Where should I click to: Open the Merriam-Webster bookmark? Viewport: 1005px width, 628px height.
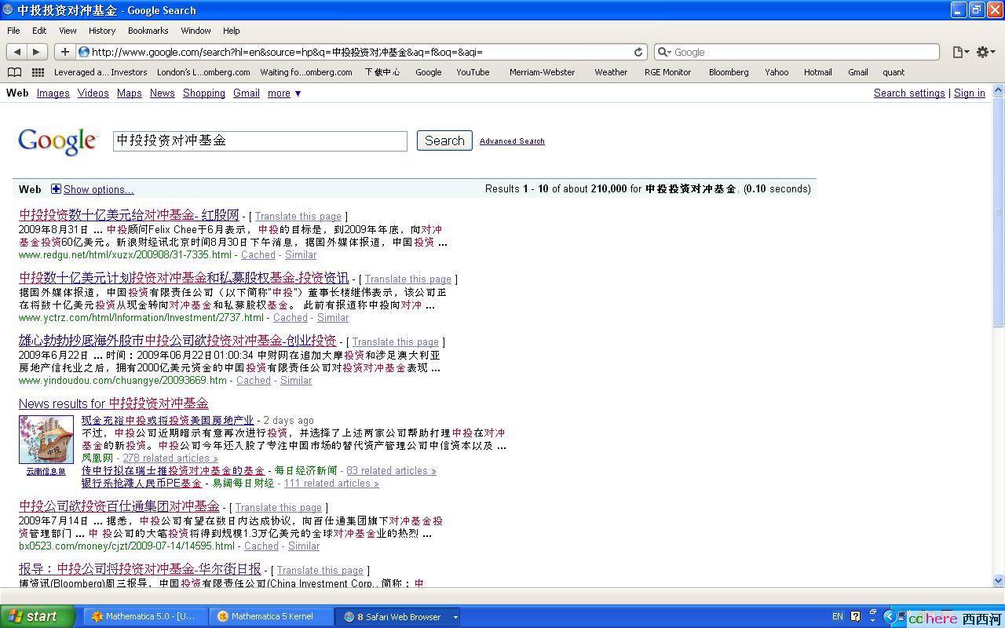coord(542,72)
